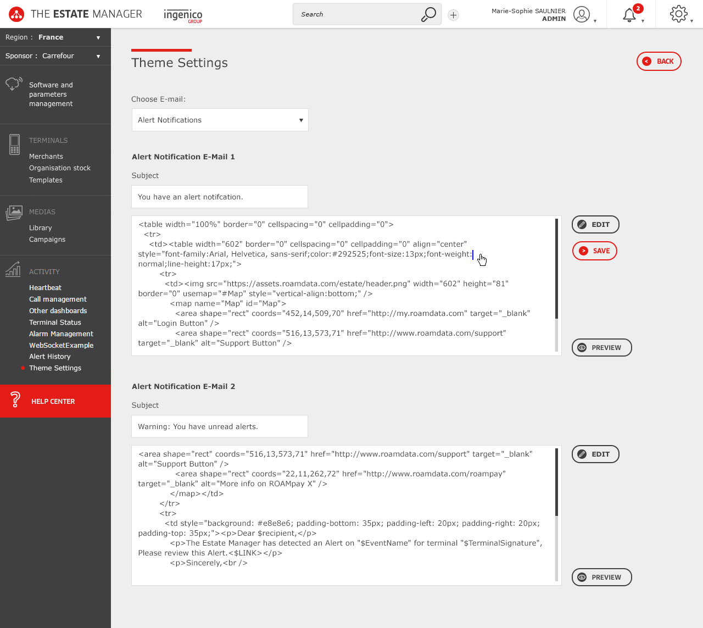703x628 pixels.
Task: Open Heartbeat activity page
Action: (45, 288)
